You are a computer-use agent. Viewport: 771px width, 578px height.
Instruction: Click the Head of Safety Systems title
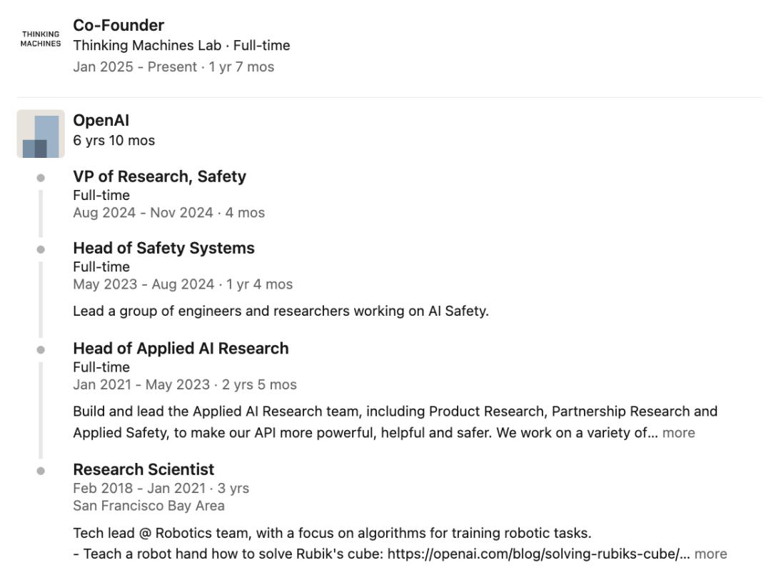(x=163, y=248)
